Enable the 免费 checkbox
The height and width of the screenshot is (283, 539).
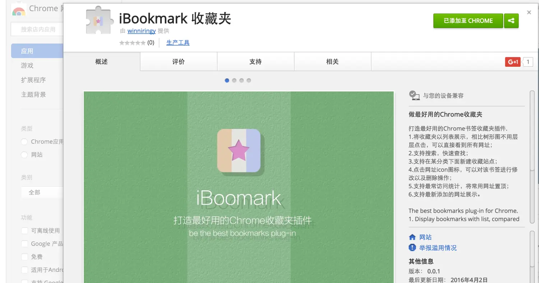pyautogui.click(x=24, y=257)
